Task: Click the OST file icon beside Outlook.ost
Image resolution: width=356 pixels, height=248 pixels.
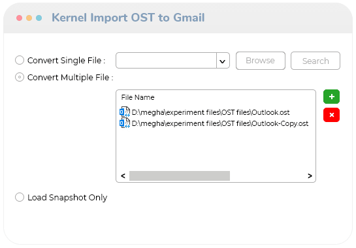Action: (125, 112)
